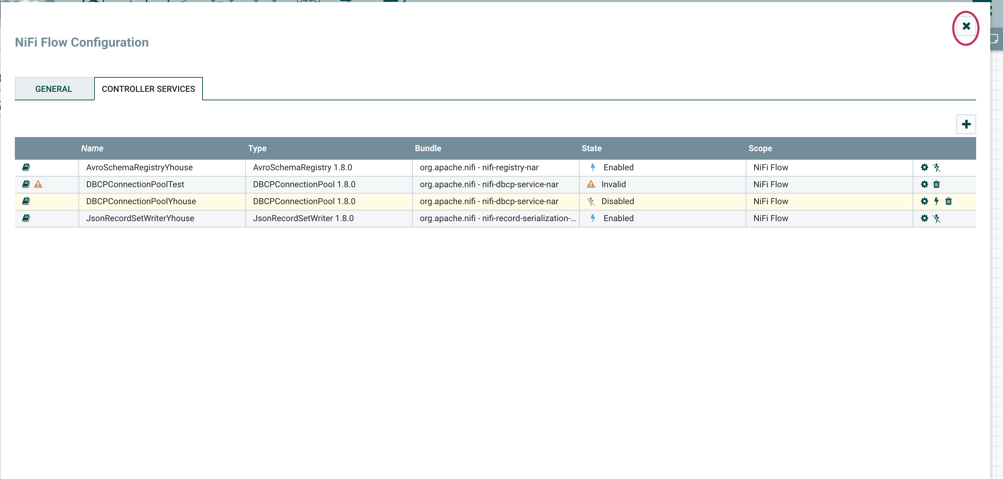
Task: Configure DBCPConnectionPoolTest via gear icon
Action: click(924, 184)
